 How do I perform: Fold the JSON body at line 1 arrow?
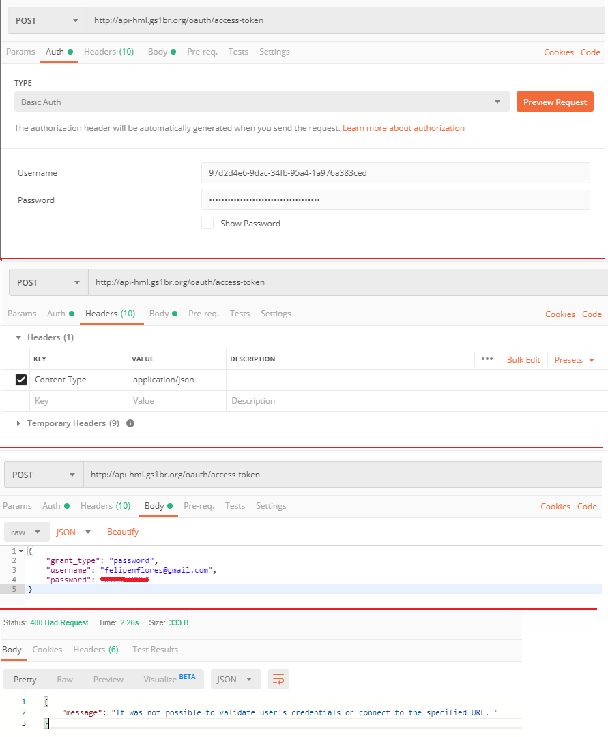pos(20,550)
